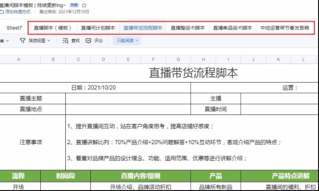Click the search magnifier icon
The width and height of the screenshot is (319, 191).
65,41
